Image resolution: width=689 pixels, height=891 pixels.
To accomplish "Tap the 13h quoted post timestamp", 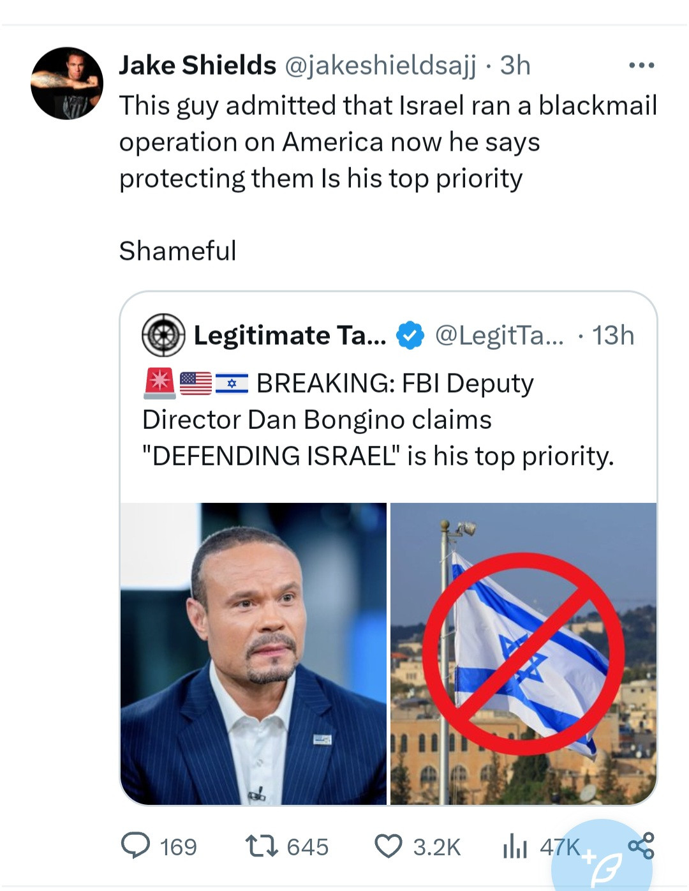I will click(x=612, y=336).
